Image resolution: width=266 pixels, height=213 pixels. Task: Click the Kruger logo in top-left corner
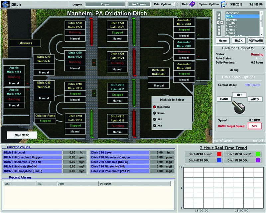click(x=5, y=5)
